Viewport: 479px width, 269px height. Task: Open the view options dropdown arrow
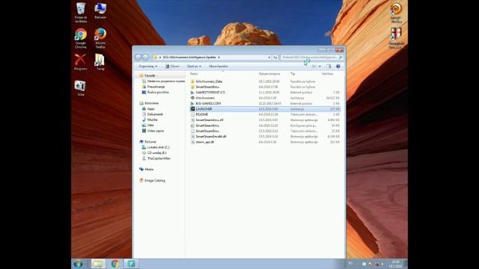[x=320, y=67]
